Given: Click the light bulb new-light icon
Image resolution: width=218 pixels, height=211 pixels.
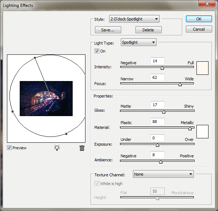Looking at the screenshot, I should (x=57, y=148).
